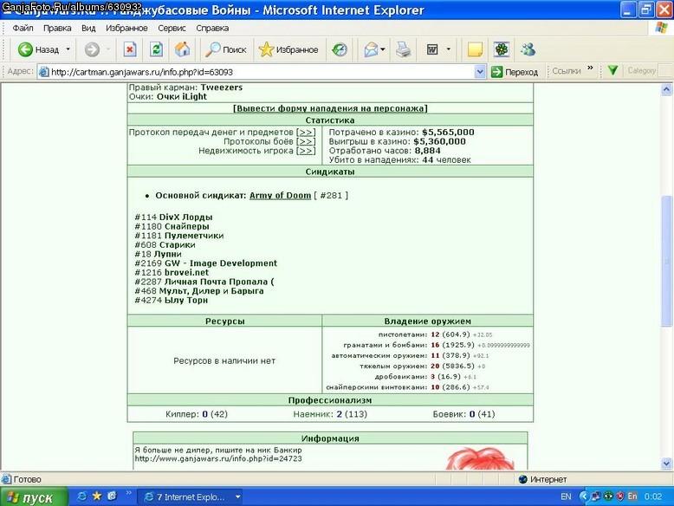Viewport: 674px width, 506px height.
Task: Expand quick launch overflow chevron
Action: pyautogui.click(x=128, y=493)
